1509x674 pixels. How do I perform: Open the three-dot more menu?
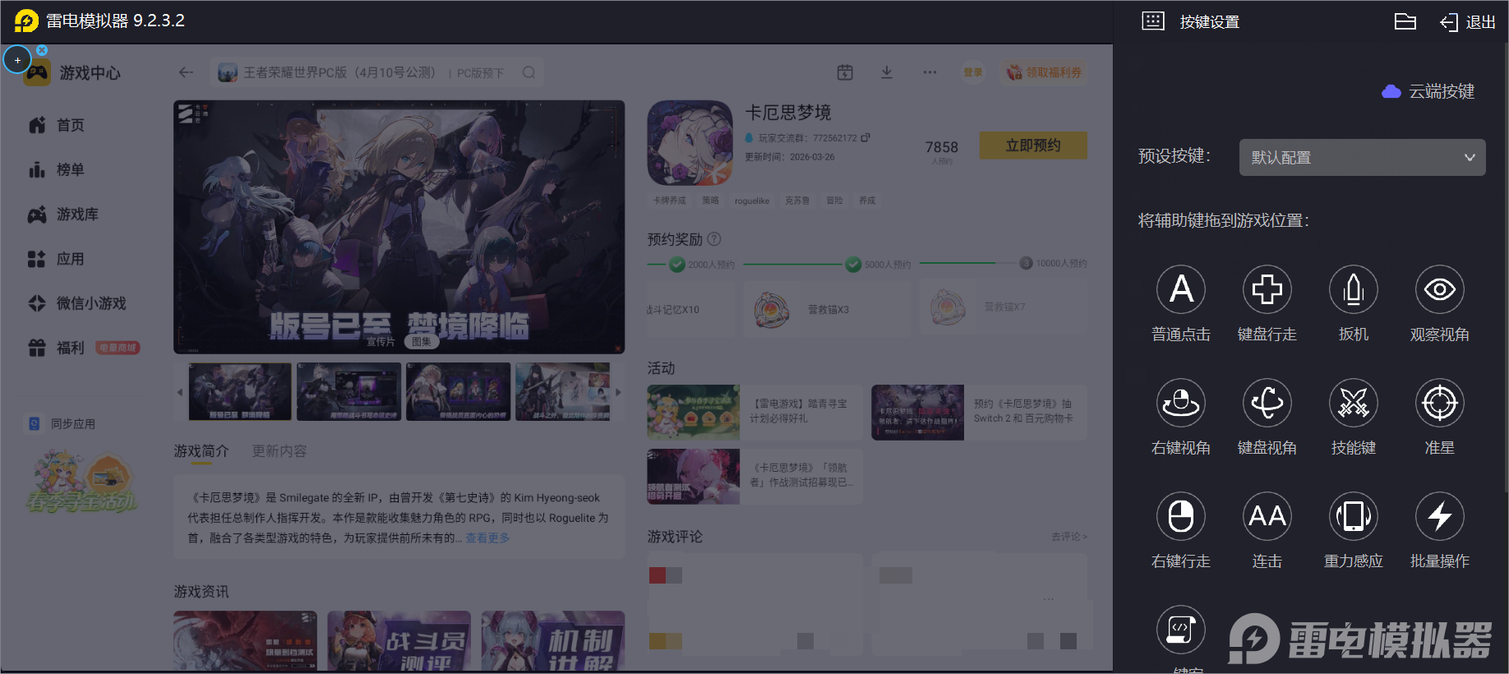930,72
